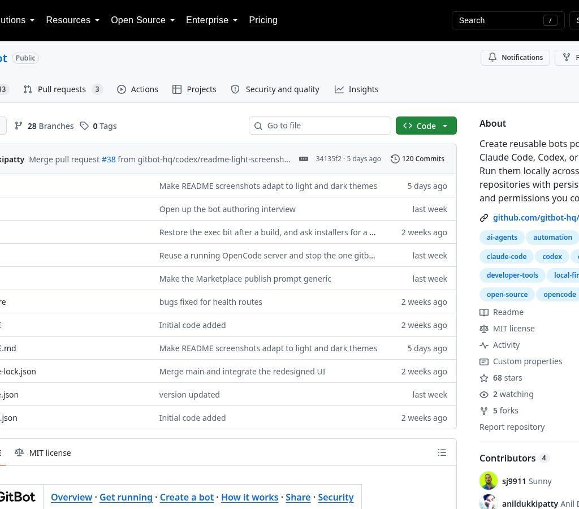The width and height of the screenshot is (579, 509).
Task: Open the README outline list icon
Action: click(x=442, y=452)
